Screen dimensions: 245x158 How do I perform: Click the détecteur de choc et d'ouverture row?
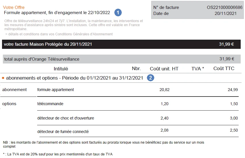(x=138, y=118)
